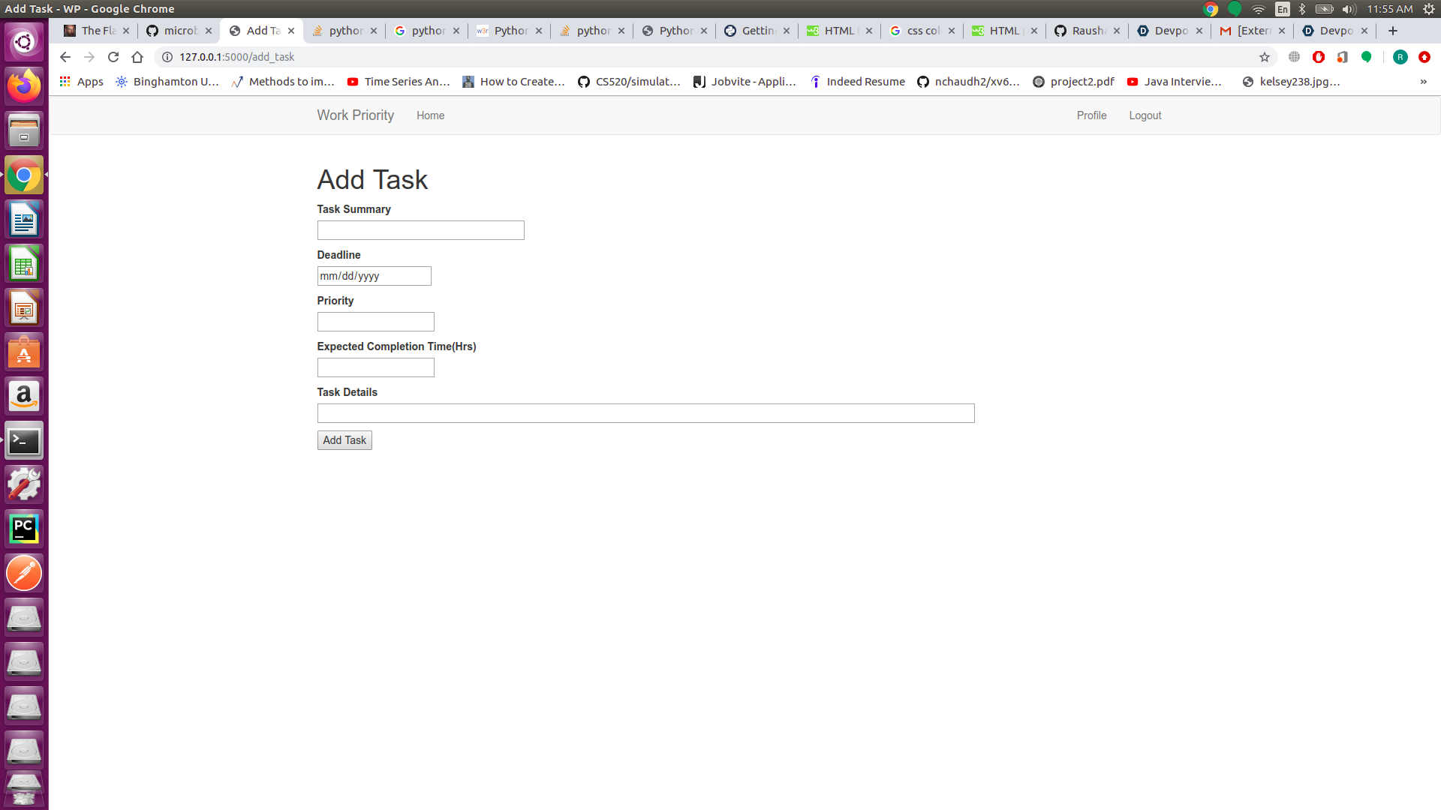This screenshot has width=1441, height=810.
Task: Expand hidden bookmarks with chevron arrows
Action: coord(1423,82)
